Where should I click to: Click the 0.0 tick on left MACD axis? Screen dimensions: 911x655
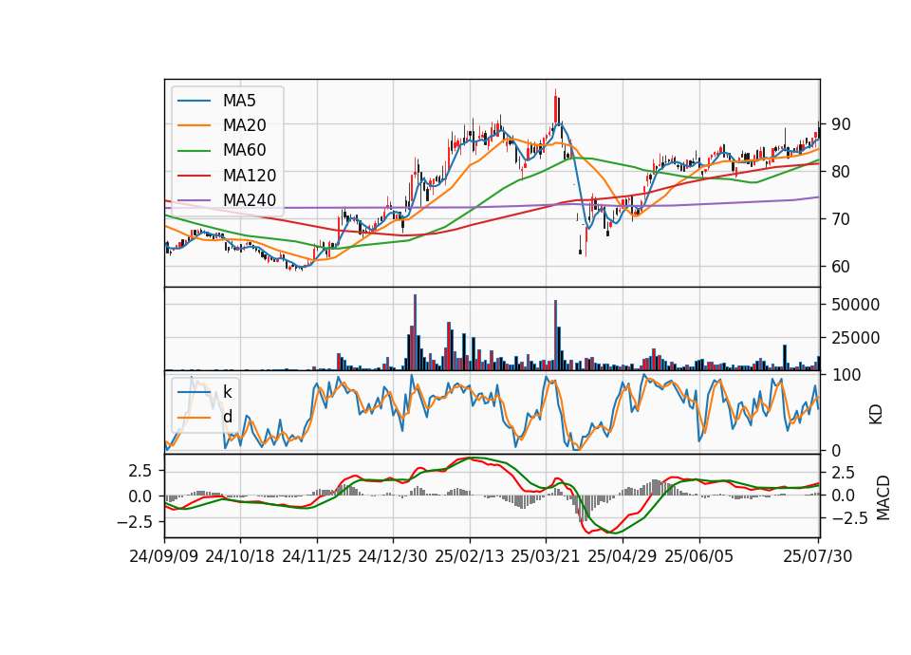[140, 496]
